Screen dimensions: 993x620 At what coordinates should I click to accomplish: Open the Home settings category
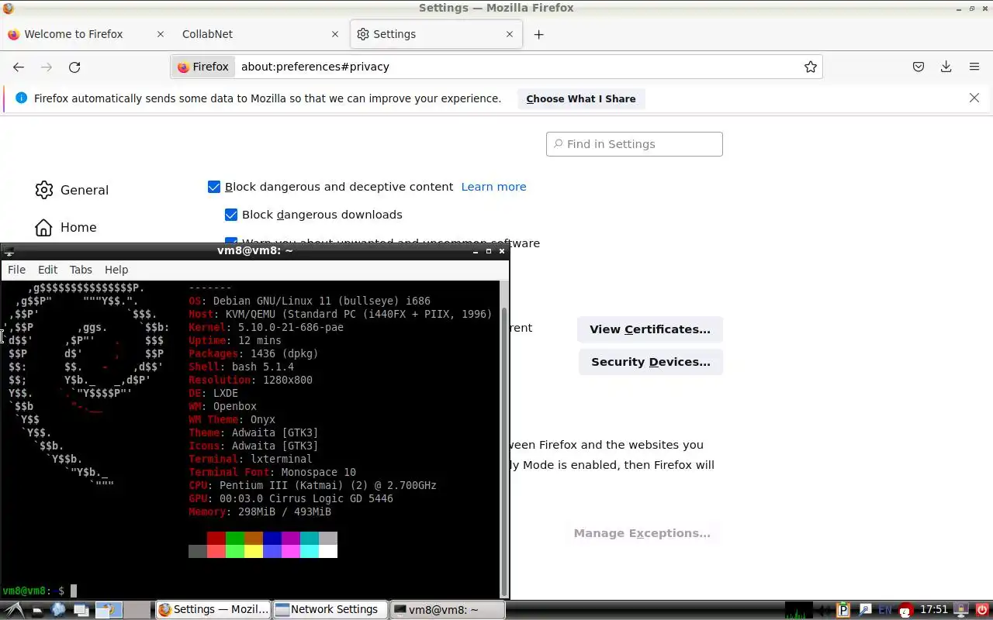tap(66, 227)
